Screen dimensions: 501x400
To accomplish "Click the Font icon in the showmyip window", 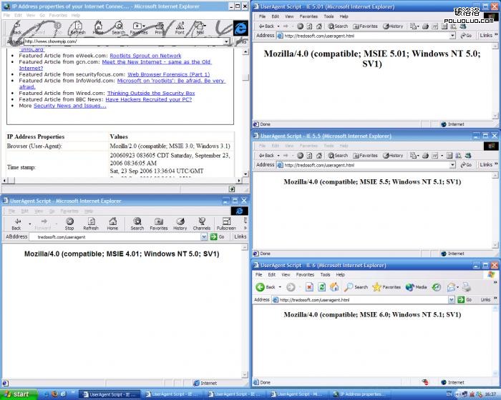I will tap(180, 29).
